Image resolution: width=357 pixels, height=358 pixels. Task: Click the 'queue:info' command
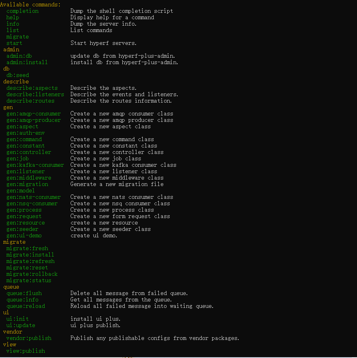coord(22,299)
